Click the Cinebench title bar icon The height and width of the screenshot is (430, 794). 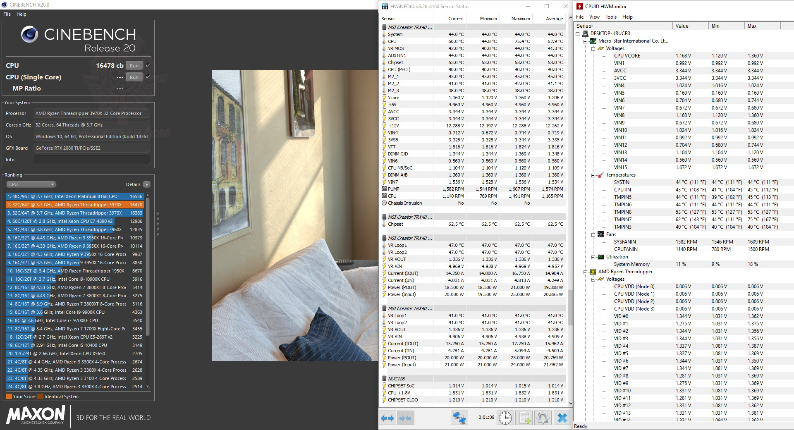tap(5, 5)
